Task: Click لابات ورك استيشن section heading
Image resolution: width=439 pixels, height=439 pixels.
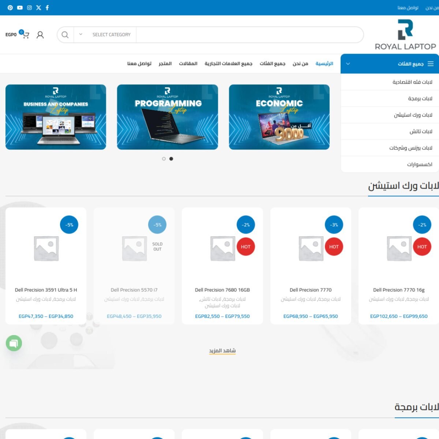Action: click(x=404, y=186)
